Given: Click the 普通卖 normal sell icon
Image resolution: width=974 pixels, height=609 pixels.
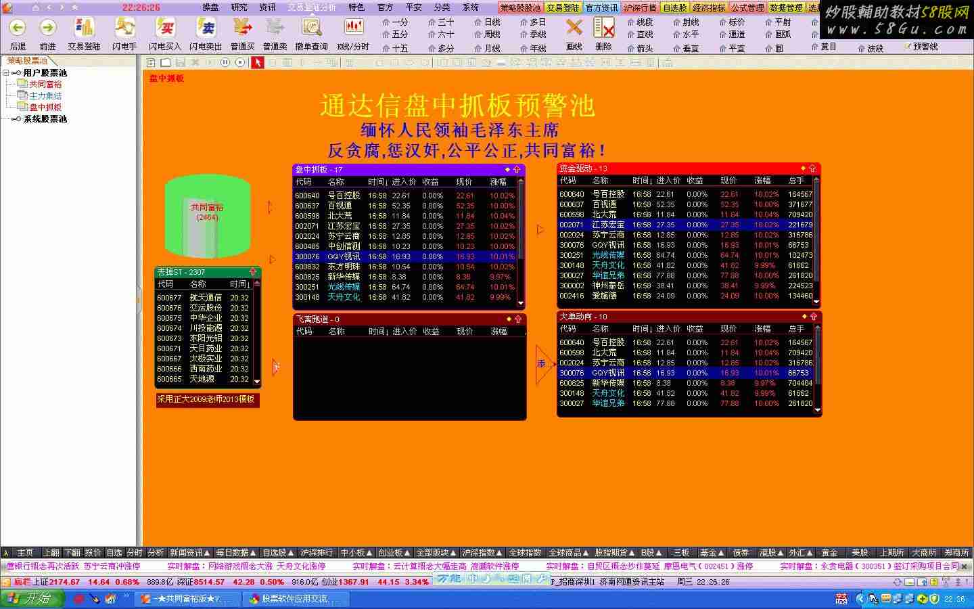Looking at the screenshot, I should point(275,28).
